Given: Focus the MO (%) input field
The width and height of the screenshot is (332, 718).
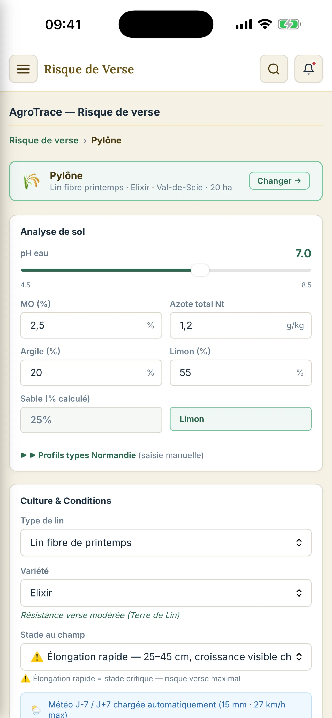Looking at the screenshot, I should coord(91,325).
